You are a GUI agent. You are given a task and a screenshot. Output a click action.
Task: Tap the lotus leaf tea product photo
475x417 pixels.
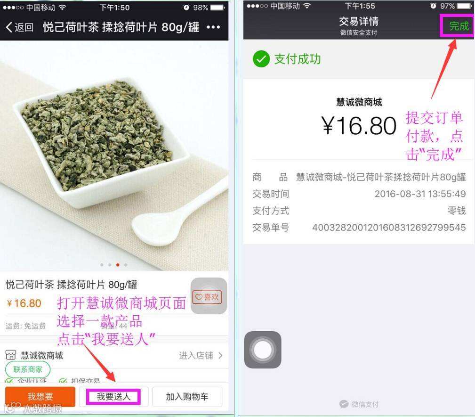114,155
